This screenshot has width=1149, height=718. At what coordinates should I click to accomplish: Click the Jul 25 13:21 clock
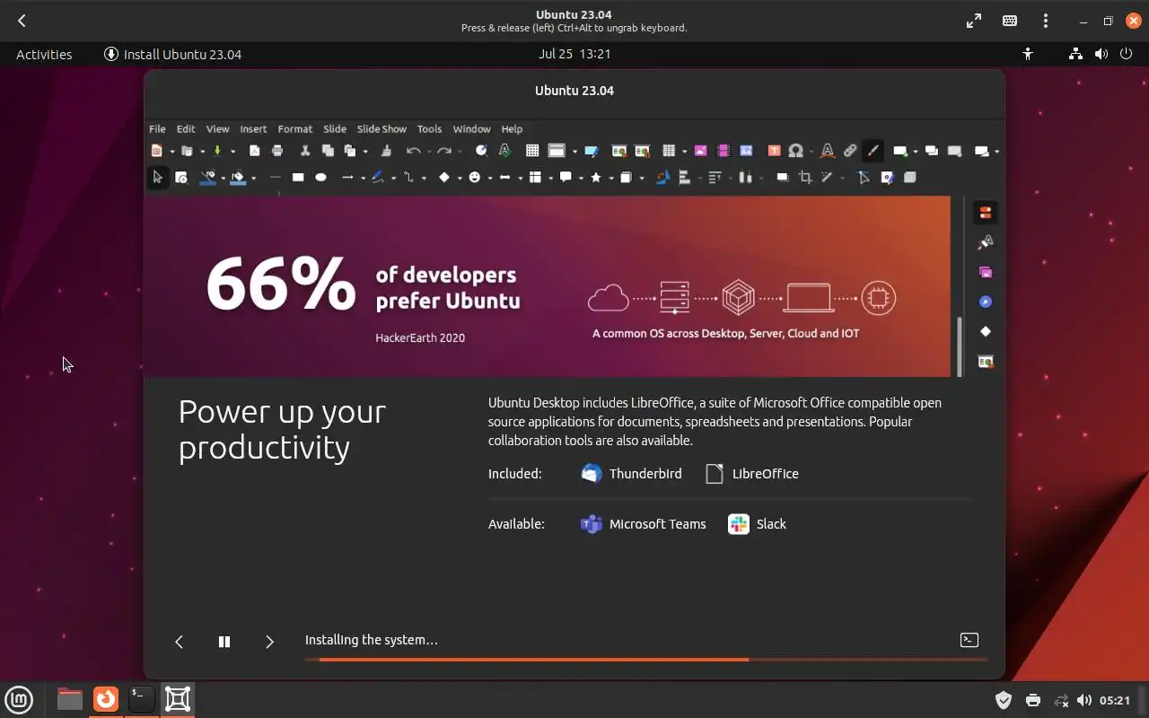[574, 54]
